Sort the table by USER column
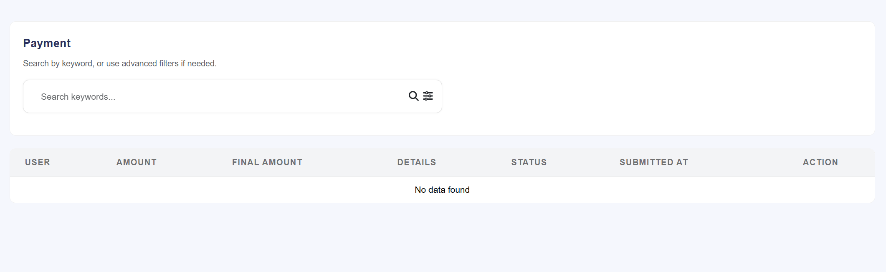 pos(38,162)
